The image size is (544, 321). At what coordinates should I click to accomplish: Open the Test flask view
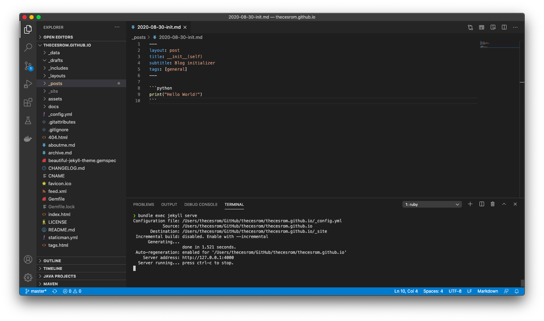(x=28, y=120)
